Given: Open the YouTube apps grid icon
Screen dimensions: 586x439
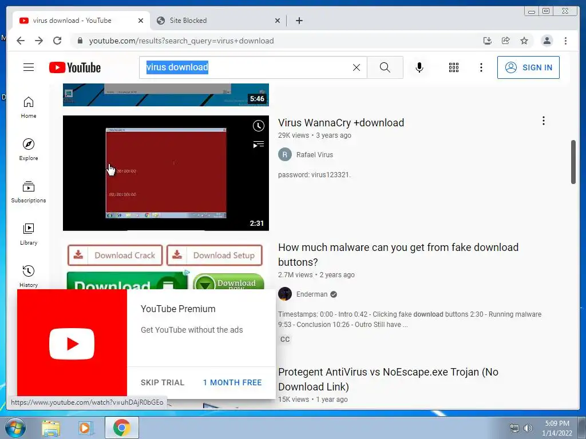Looking at the screenshot, I should click(454, 67).
